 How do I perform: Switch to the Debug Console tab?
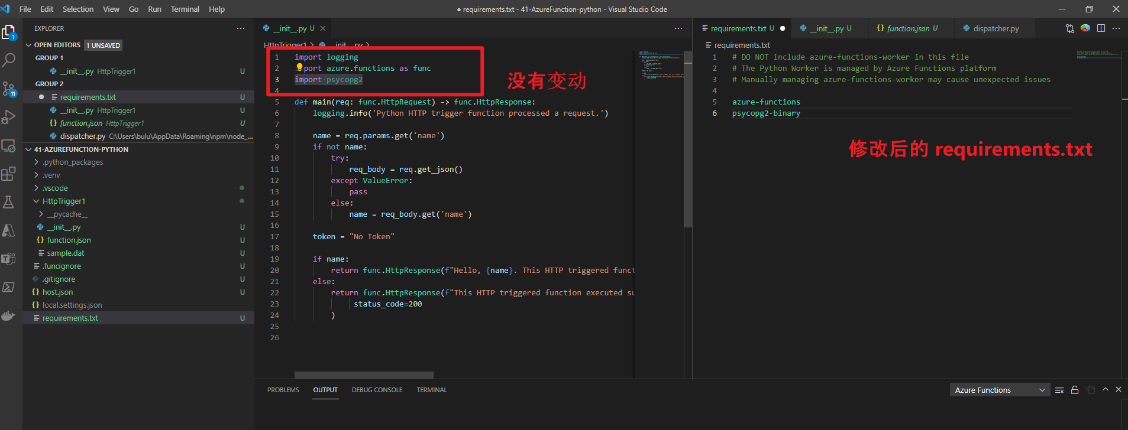click(x=377, y=390)
